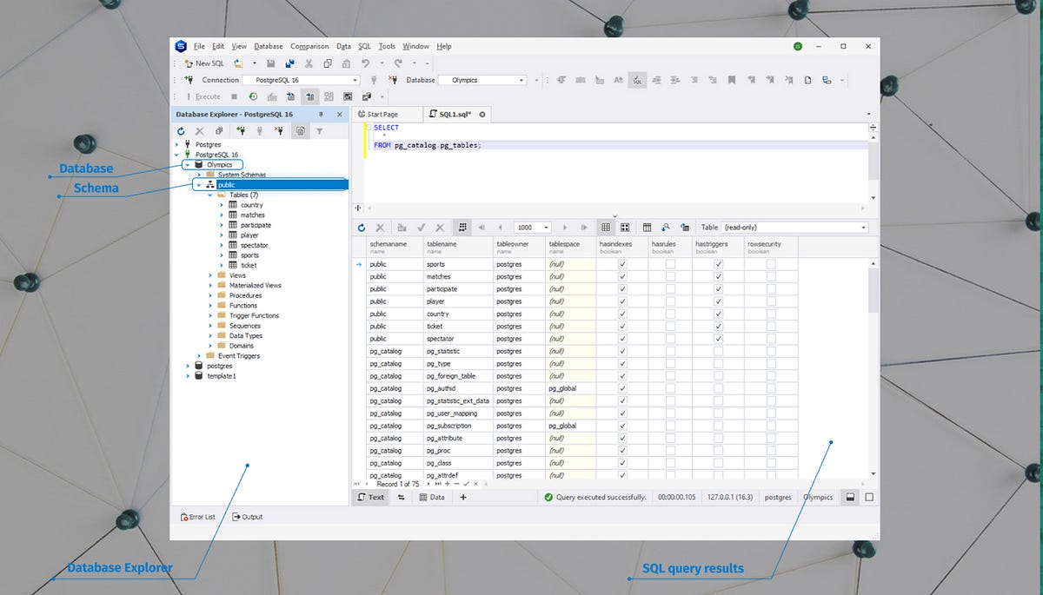The height and width of the screenshot is (595, 1043).
Task: Switch to the Data view at the bottom
Action: 431,496
